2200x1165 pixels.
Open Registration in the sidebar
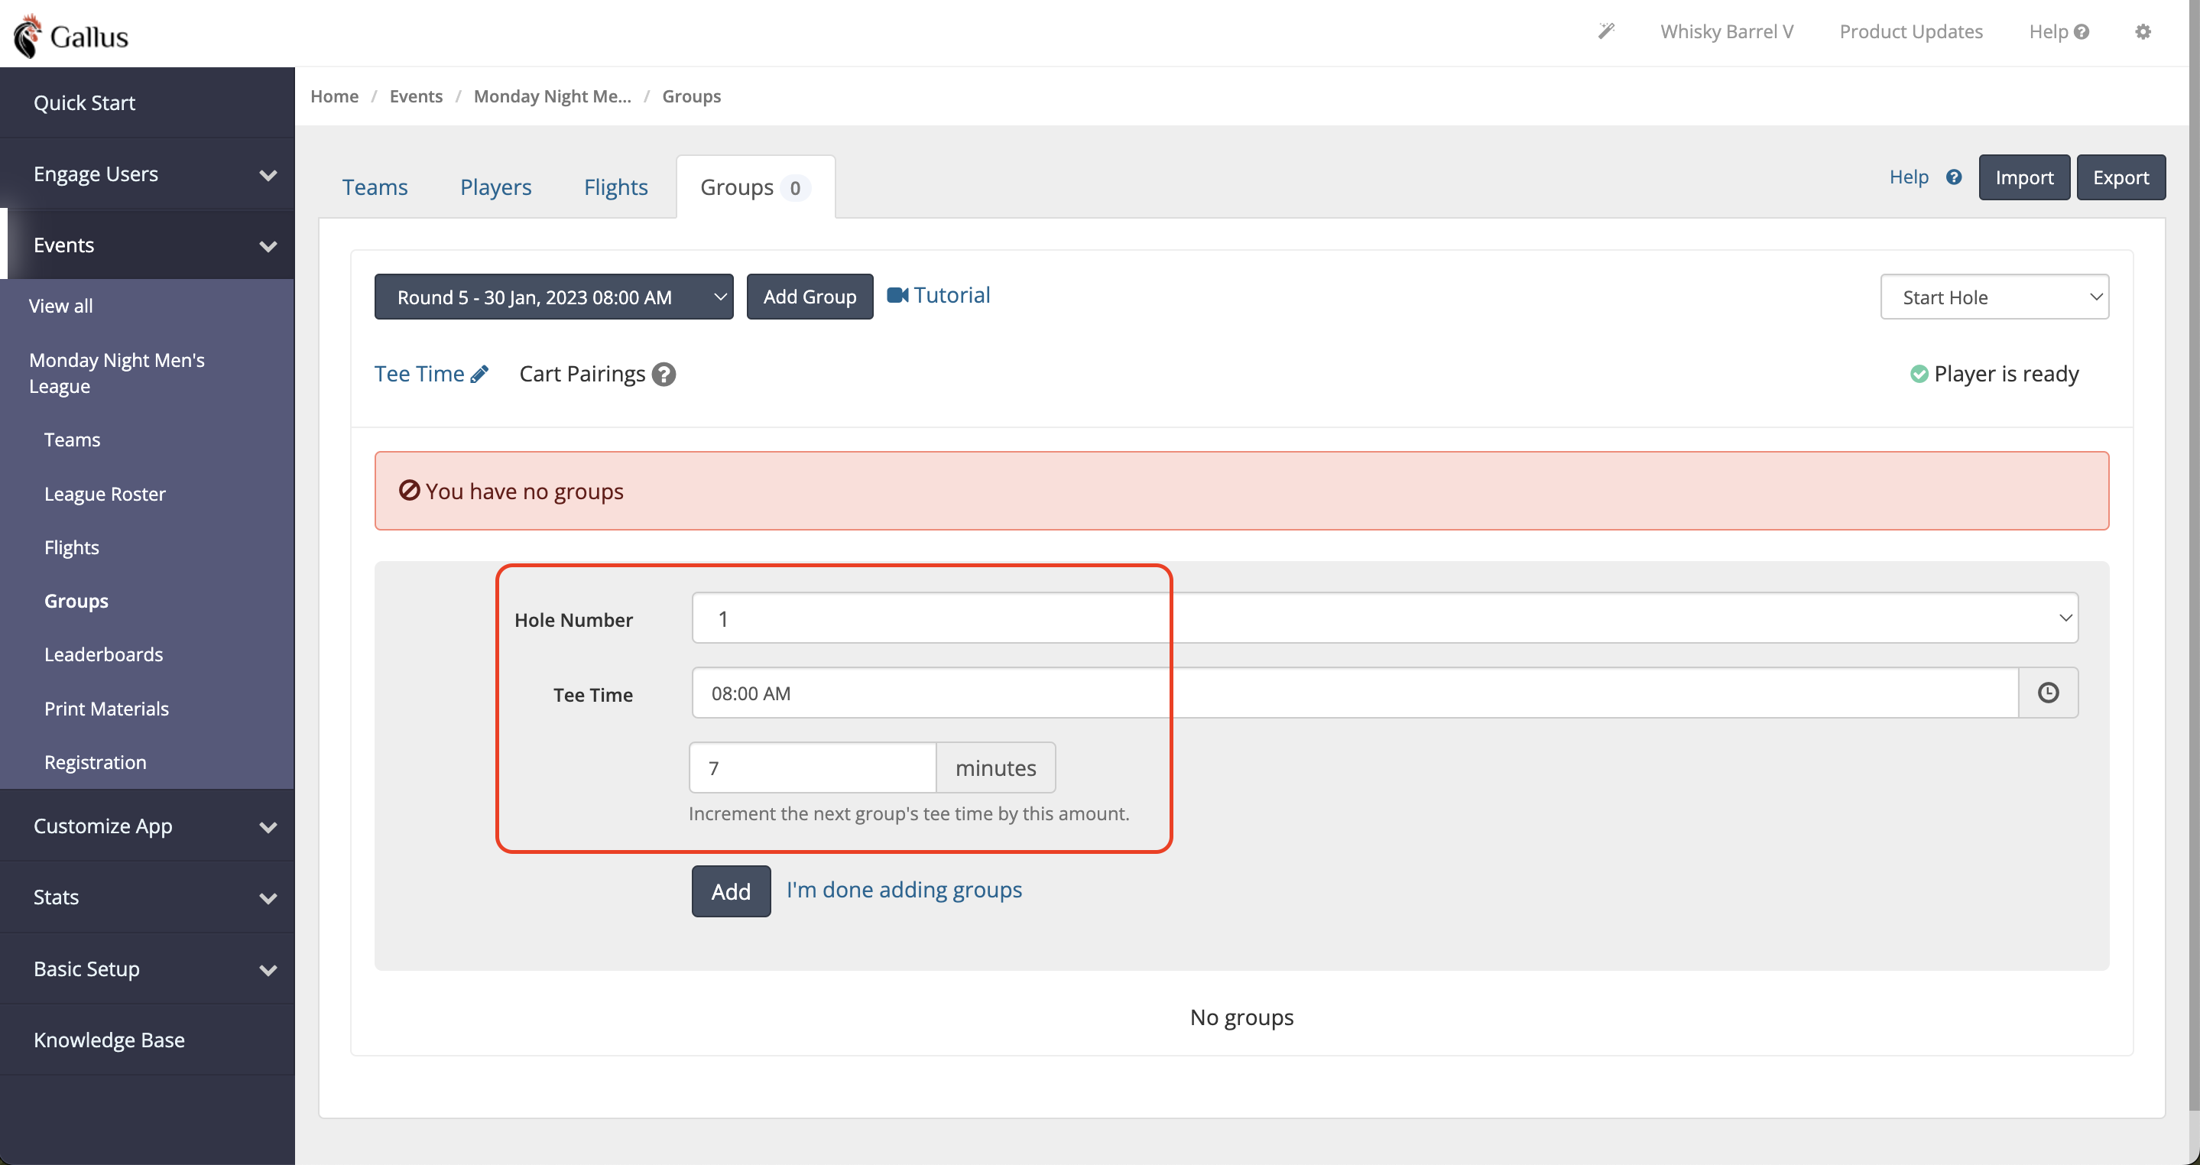95,762
